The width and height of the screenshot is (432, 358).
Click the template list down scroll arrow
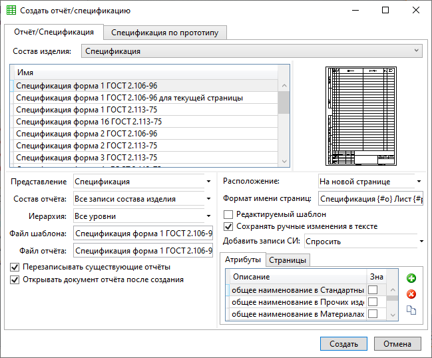click(x=284, y=162)
